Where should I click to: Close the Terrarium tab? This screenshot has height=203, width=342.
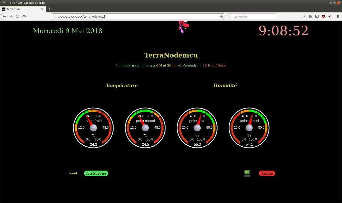(x=43, y=9)
